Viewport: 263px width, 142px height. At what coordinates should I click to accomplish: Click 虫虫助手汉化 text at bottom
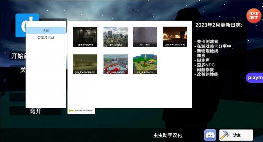pos(167,135)
